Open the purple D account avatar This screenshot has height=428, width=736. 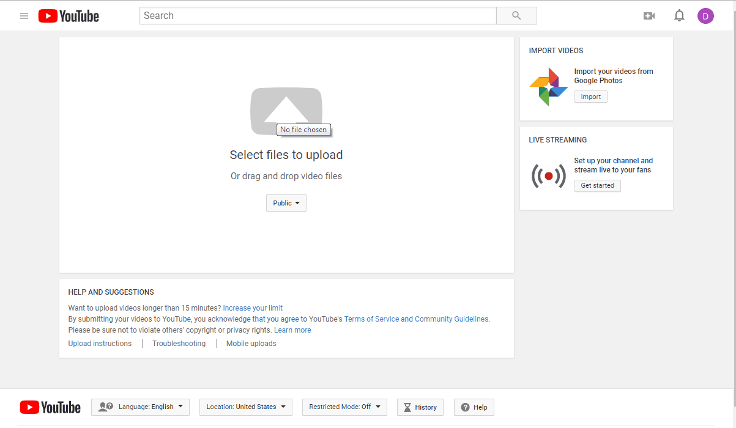pyautogui.click(x=705, y=16)
